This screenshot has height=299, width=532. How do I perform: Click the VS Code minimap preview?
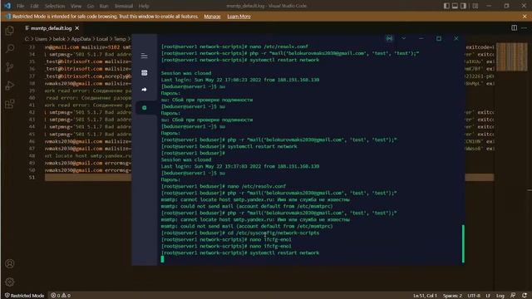tap(512, 57)
